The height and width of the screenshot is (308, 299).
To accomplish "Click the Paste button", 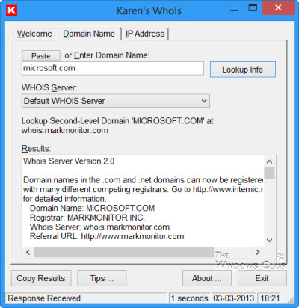I will (41, 55).
